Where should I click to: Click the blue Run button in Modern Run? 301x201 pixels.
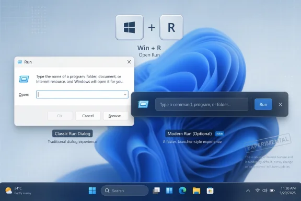click(x=263, y=104)
